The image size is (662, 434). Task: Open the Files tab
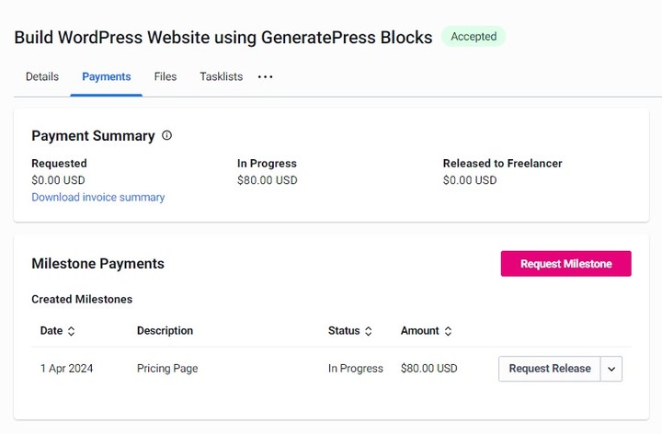165,77
